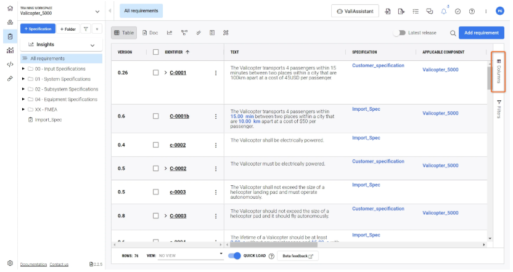Open Quick Load help question icon
Image resolution: width=513 pixels, height=272 pixels.
pyautogui.click(x=271, y=256)
